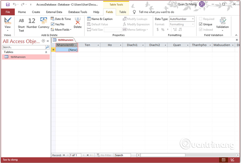Delete the selected field
Viewport: 241px width, 163px height.
click(77, 23)
